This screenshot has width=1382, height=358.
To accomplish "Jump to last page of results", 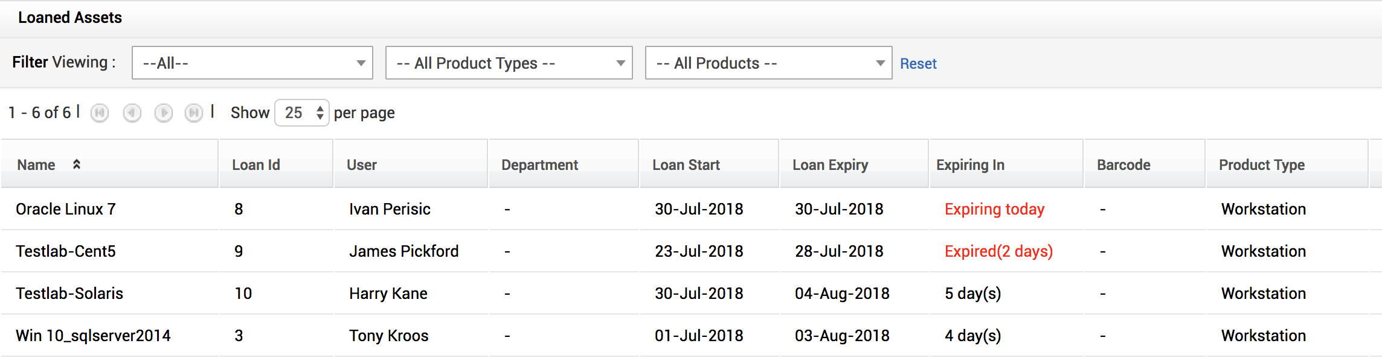I will tap(194, 113).
